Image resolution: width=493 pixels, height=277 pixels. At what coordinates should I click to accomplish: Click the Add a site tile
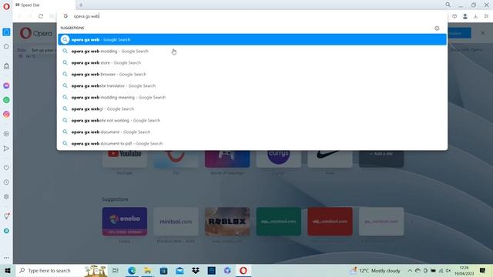point(381,159)
